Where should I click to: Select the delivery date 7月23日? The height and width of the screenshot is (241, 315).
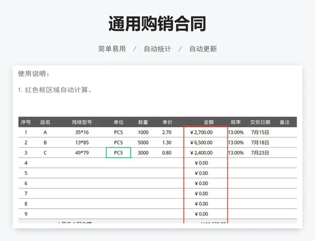(x=260, y=153)
